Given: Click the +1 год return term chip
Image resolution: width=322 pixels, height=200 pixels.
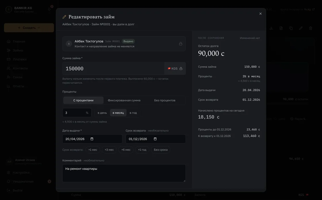Looking at the screenshot, I should coord(142,150).
